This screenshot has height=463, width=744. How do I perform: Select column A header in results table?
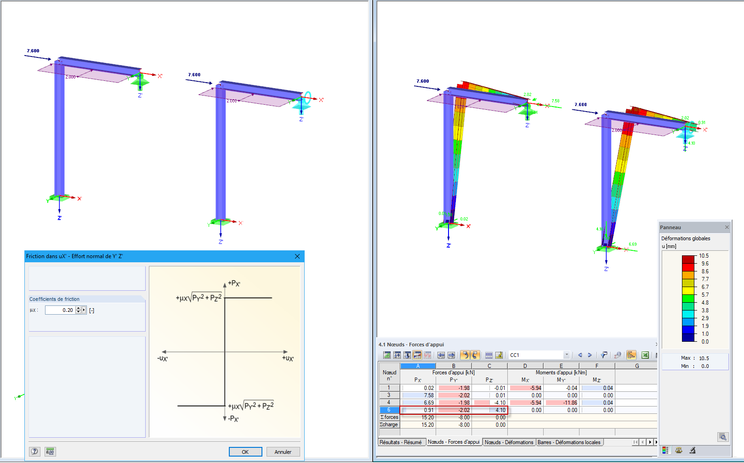tap(418, 366)
